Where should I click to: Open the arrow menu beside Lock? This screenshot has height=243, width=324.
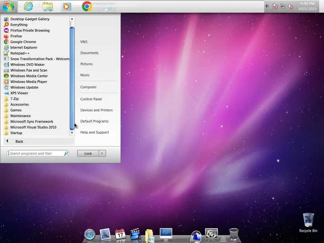click(x=102, y=153)
